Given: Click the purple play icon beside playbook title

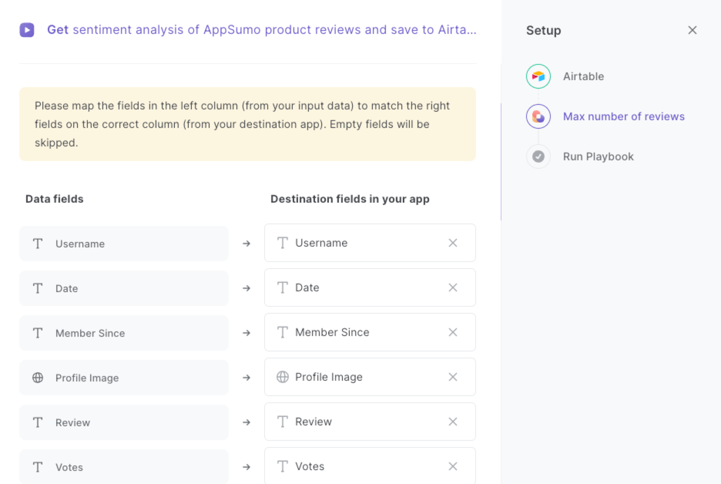Looking at the screenshot, I should point(27,30).
